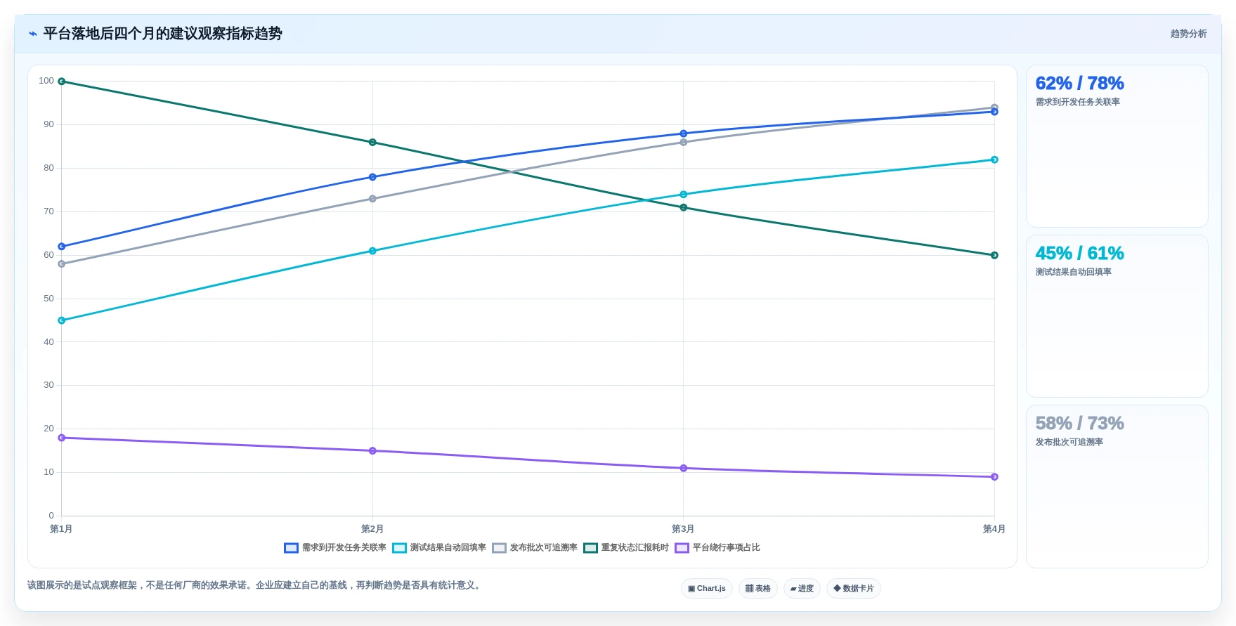Viewport: 1236px width, 626px height.
Task: Click the lightning icon beside the chart title
Action: [33, 34]
